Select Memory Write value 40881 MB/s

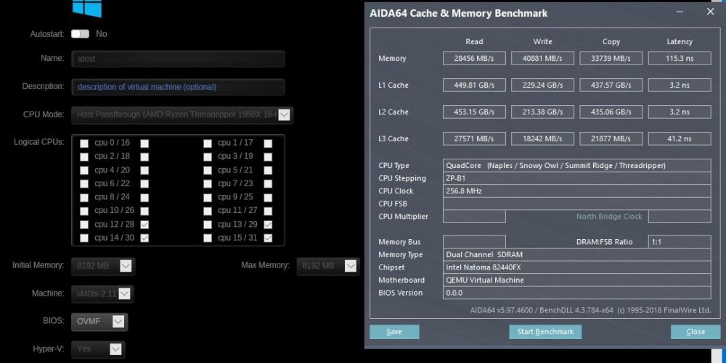[x=542, y=58]
